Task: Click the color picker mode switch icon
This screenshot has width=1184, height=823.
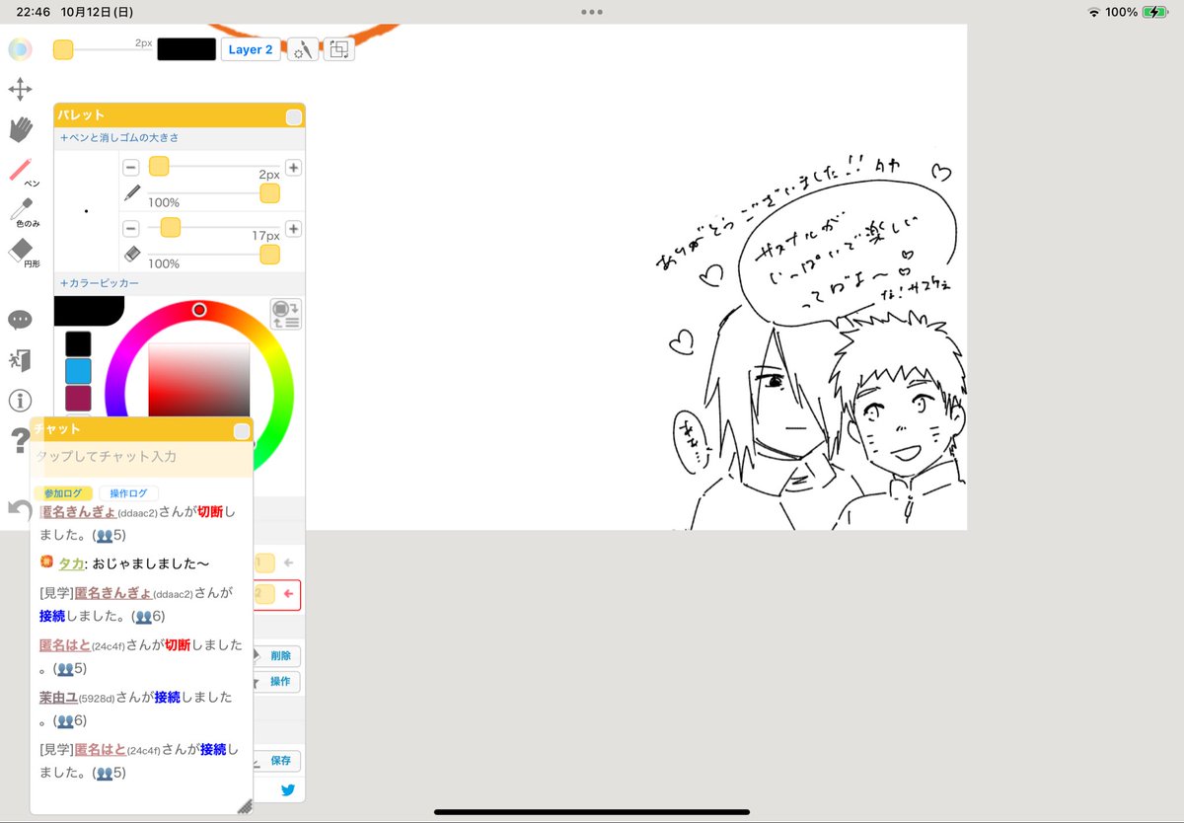Action: pos(286,315)
